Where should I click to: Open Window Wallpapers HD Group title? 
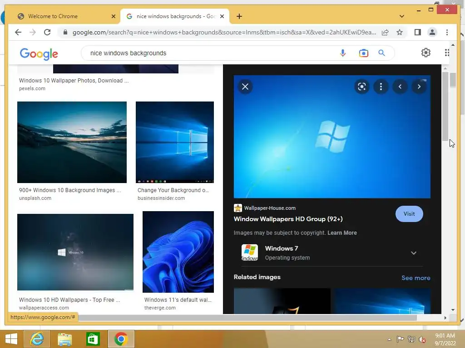tap(288, 219)
